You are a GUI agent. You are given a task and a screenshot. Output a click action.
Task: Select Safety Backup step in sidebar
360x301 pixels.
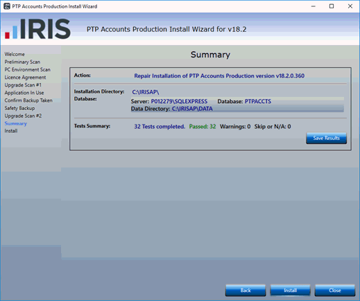point(19,108)
